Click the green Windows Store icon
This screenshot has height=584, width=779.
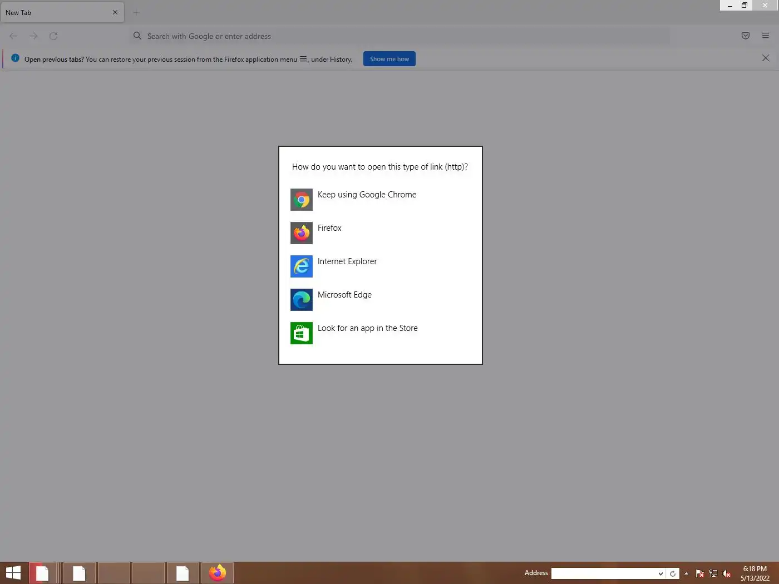point(302,333)
